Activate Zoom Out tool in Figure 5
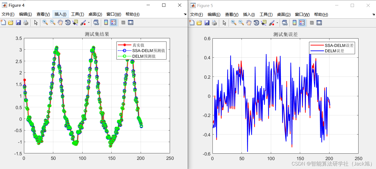This screenshot has width=376, height=169. point(241,23)
